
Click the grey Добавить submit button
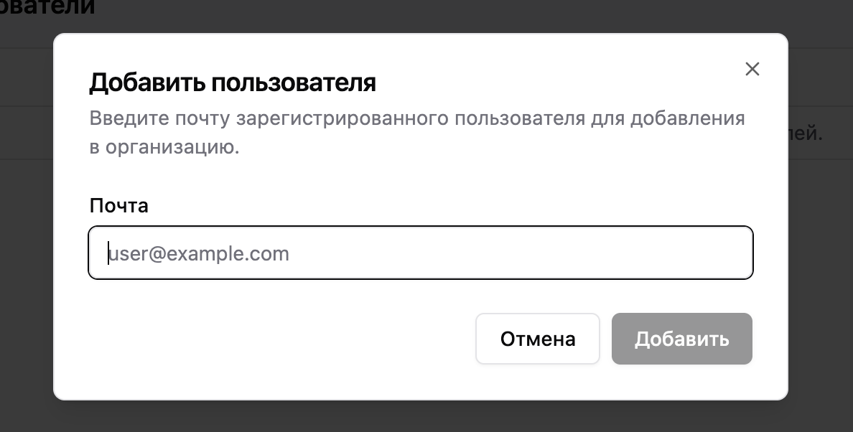(x=681, y=339)
